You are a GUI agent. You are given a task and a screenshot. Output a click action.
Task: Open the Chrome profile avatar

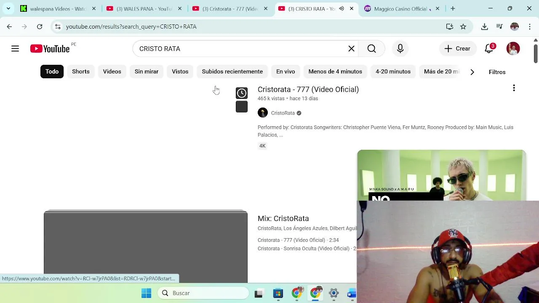pyautogui.click(x=515, y=27)
